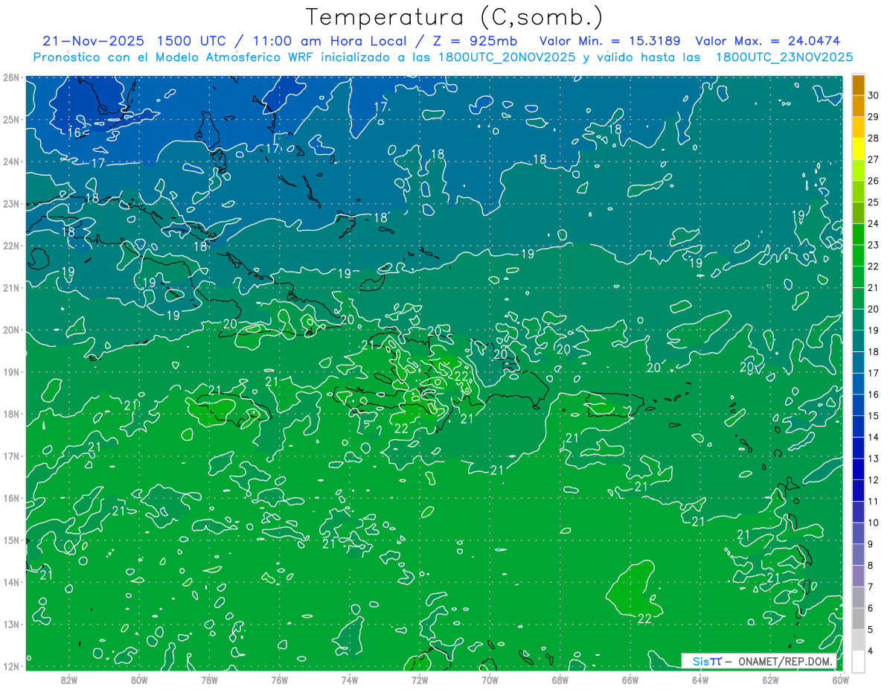Screen dimensions: 893x690
Task: Click the legend scale value "25"
Action: [873, 202]
